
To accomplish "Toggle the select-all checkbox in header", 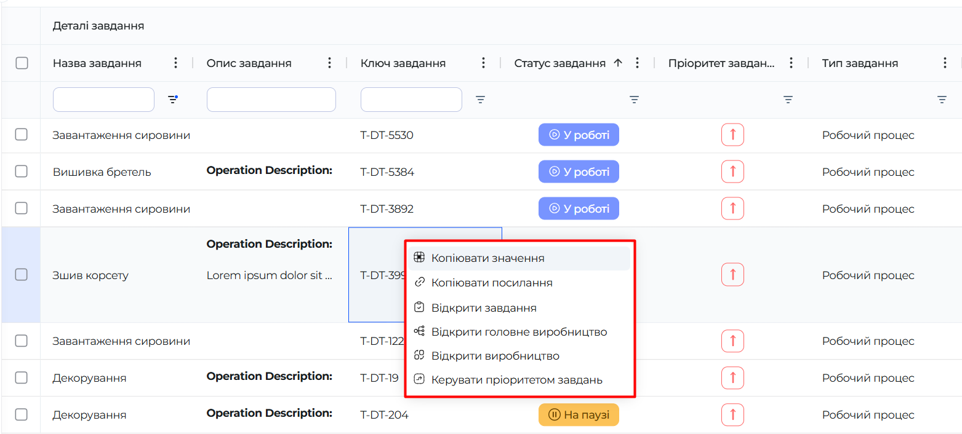I will click(x=22, y=63).
